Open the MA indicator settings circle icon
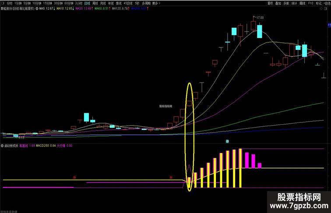Image resolution: width=331 pixels, height=213 pixels. [37, 9]
